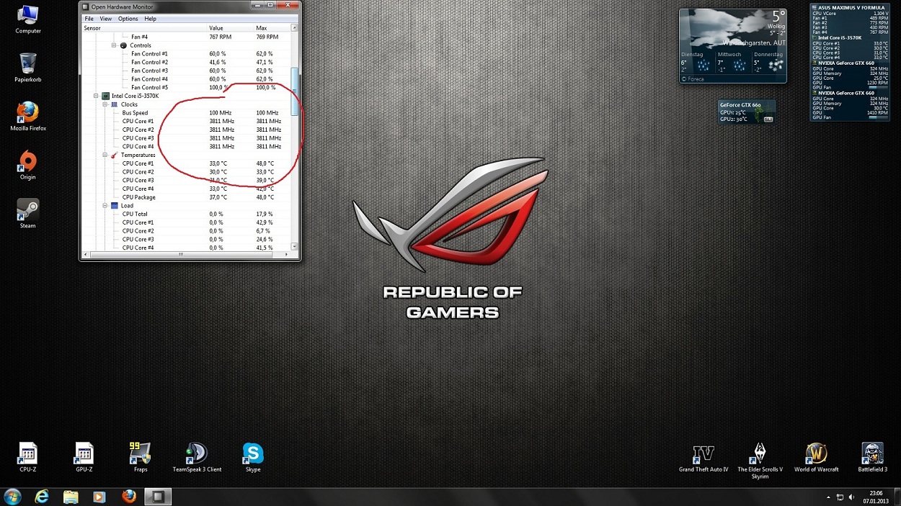The width and height of the screenshot is (901, 506).
Task: Open the View menu in Open Hardware Monitor
Action: (x=106, y=19)
